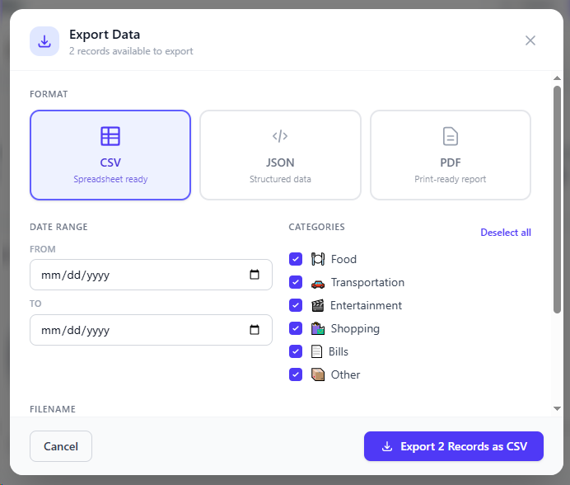
Task: Click the red car Transportation icon
Action: point(318,283)
